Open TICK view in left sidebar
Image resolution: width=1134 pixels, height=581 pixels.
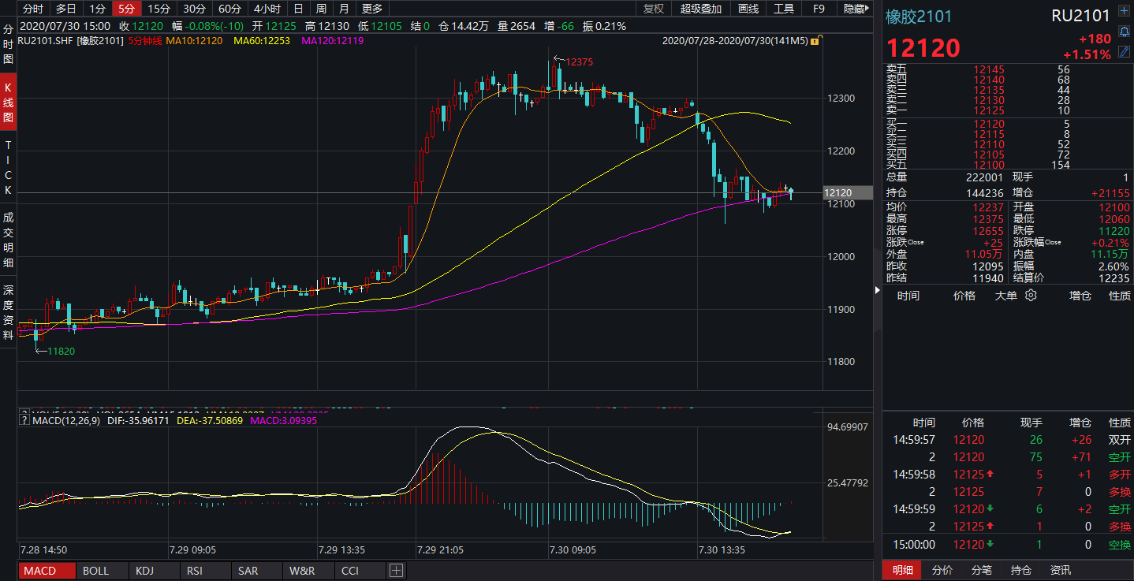tap(9, 168)
